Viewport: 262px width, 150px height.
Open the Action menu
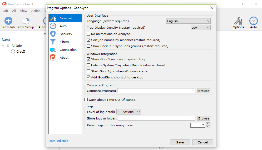(36, 11)
